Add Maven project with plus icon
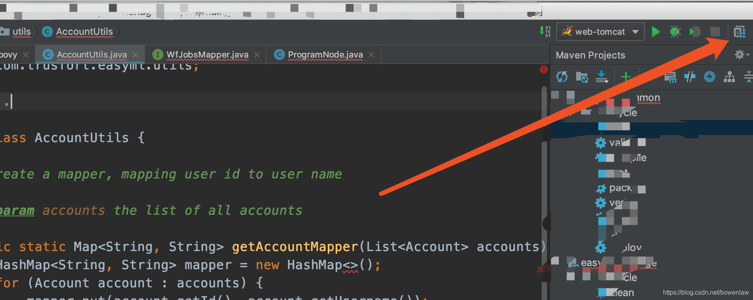This screenshot has height=300, width=753. pos(626,77)
